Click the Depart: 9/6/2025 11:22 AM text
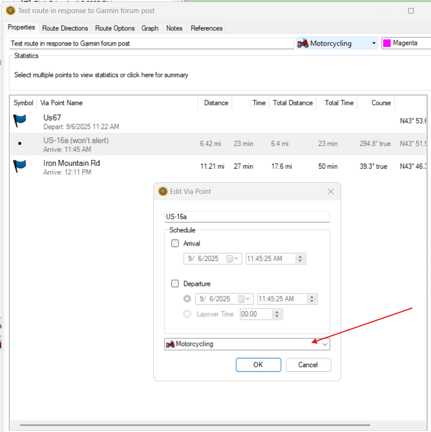431x432 pixels. (81, 127)
